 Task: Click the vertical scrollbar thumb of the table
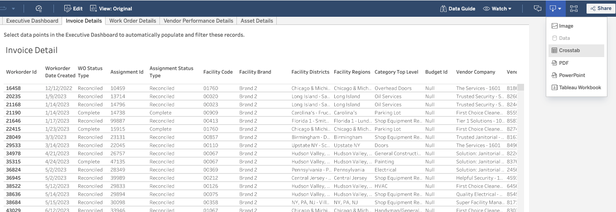[x=521, y=87]
